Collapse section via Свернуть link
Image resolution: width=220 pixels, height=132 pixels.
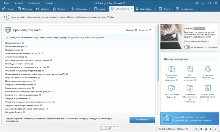coord(131,30)
